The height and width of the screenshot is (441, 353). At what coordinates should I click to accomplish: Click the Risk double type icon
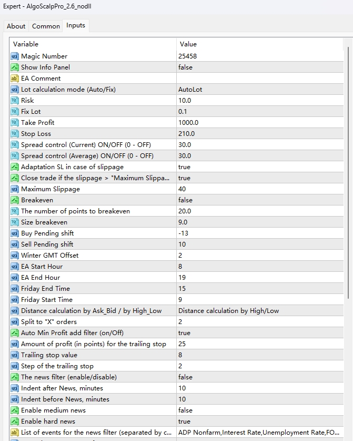coord(15,101)
